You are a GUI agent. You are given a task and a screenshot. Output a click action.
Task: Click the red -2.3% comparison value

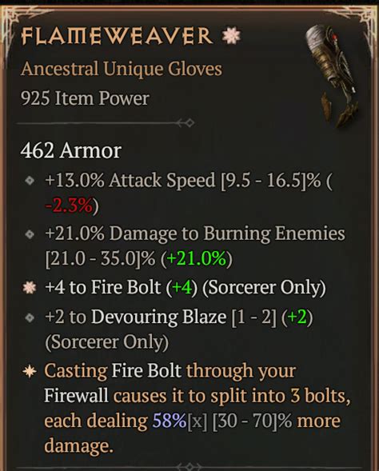tap(69, 206)
